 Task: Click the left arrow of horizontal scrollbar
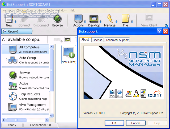[4, 120]
